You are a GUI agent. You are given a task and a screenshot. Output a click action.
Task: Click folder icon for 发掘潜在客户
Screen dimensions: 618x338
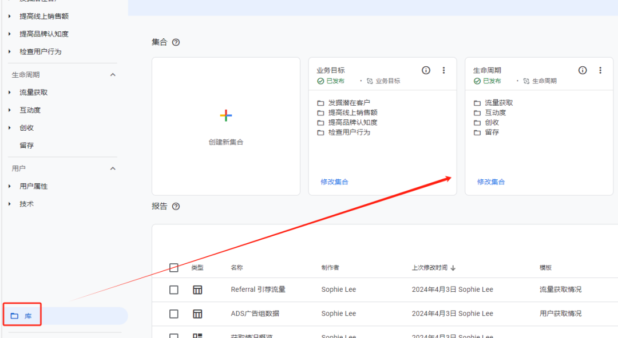click(320, 103)
